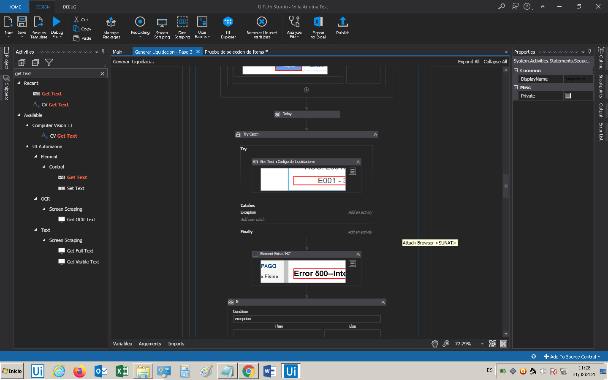608x380 pixels.
Task: Switch to the HOME ribbon tab
Action: pyautogui.click(x=15, y=7)
